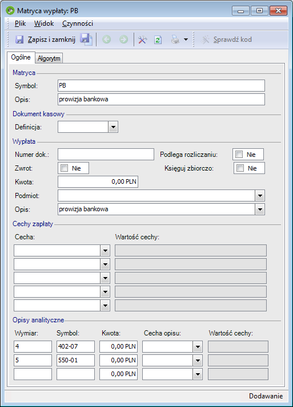
Task: Click the save-only floppy disk icon
Action: (x=86, y=39)
